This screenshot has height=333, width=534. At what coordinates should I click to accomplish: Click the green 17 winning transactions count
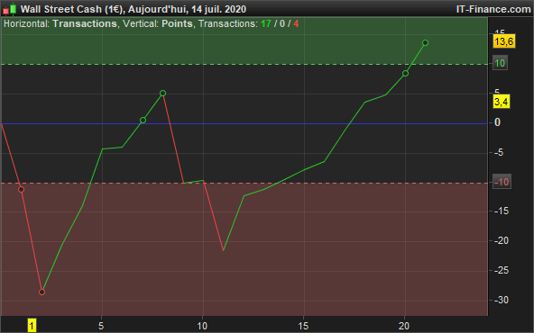point(266,23)
